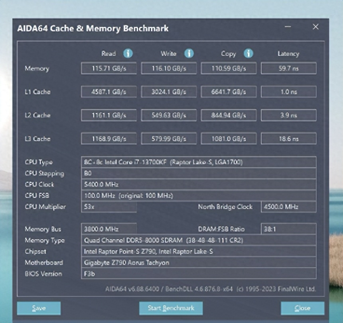Click the L3 Cache Copy value 1081.0 GB/s
Screen dimensions: 343x323
point(229,139)
